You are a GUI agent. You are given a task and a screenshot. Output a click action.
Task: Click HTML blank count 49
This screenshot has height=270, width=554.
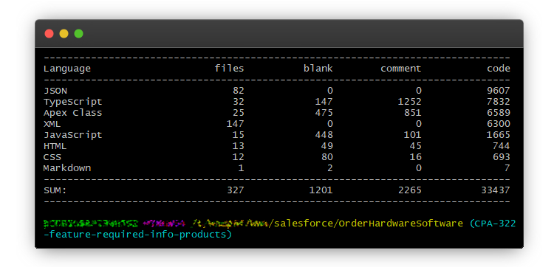coord(327,146)
